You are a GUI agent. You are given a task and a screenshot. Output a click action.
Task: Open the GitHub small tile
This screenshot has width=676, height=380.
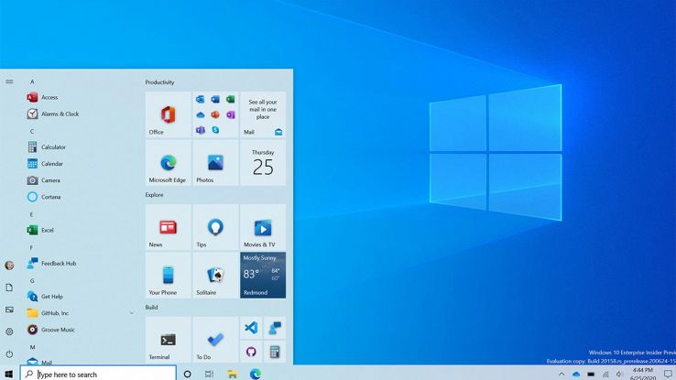point(251,352)
